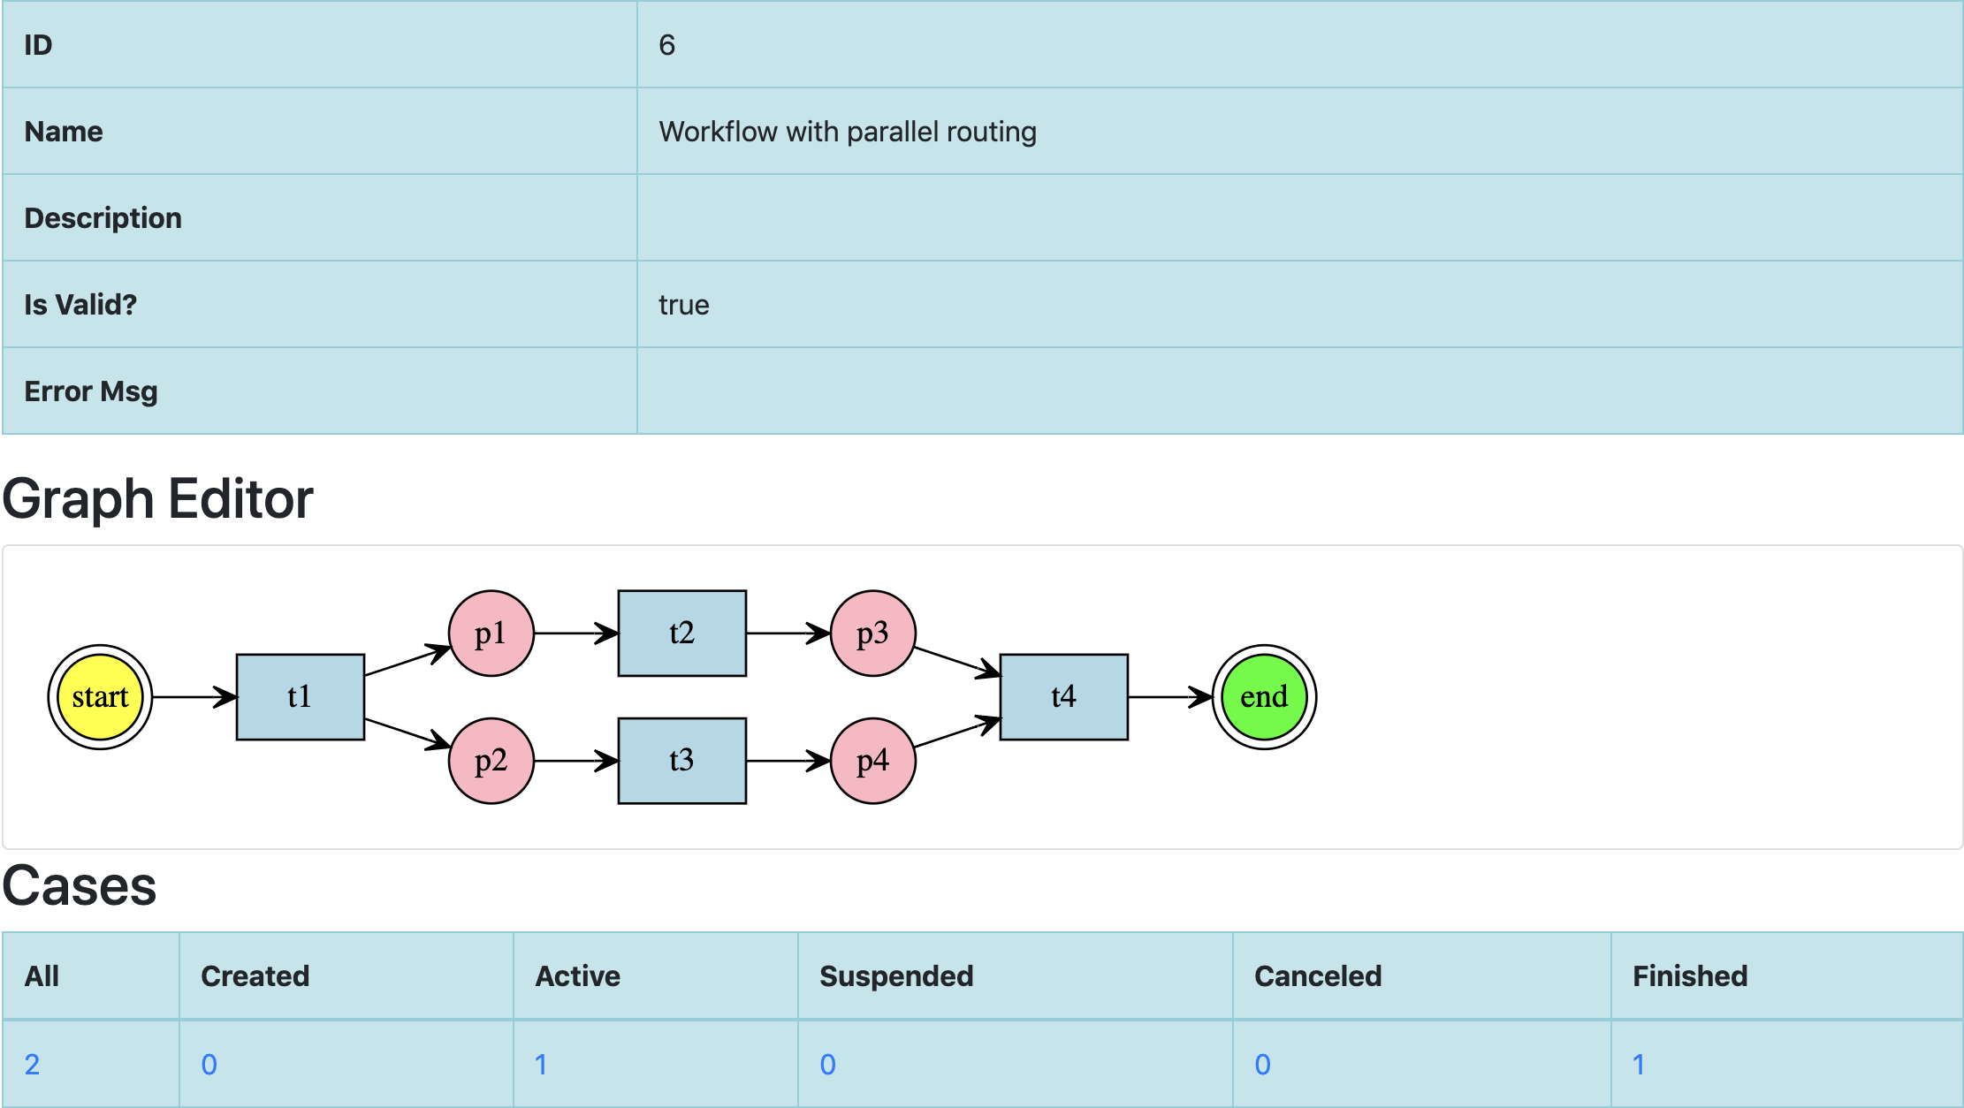Viewport: 1964px width, 1108px height.
Task: Click the t4 transition box
Action: 1063,697
